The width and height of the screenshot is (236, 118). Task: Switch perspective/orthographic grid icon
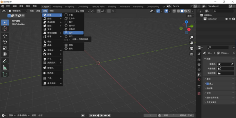click(192, 54)
